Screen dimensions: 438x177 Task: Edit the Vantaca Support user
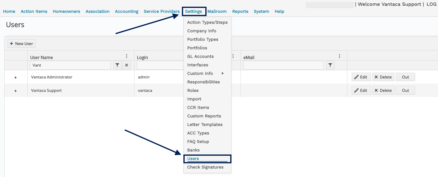361,90
